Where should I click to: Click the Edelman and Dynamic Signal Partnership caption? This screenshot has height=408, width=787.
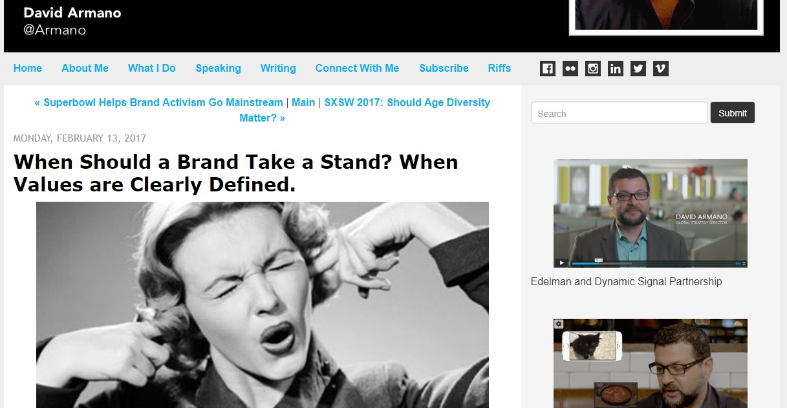[626, 281]
